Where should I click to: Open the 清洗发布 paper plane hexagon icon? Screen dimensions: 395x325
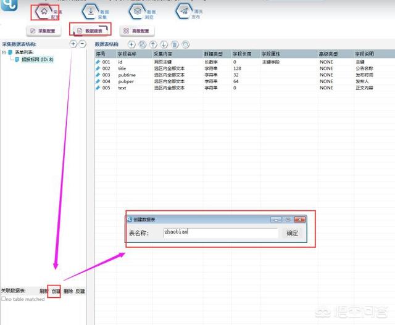click(x=184, y=11)
